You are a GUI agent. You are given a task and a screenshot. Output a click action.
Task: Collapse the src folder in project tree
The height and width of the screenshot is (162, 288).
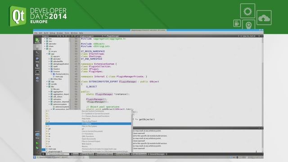[x=45, y=49]
